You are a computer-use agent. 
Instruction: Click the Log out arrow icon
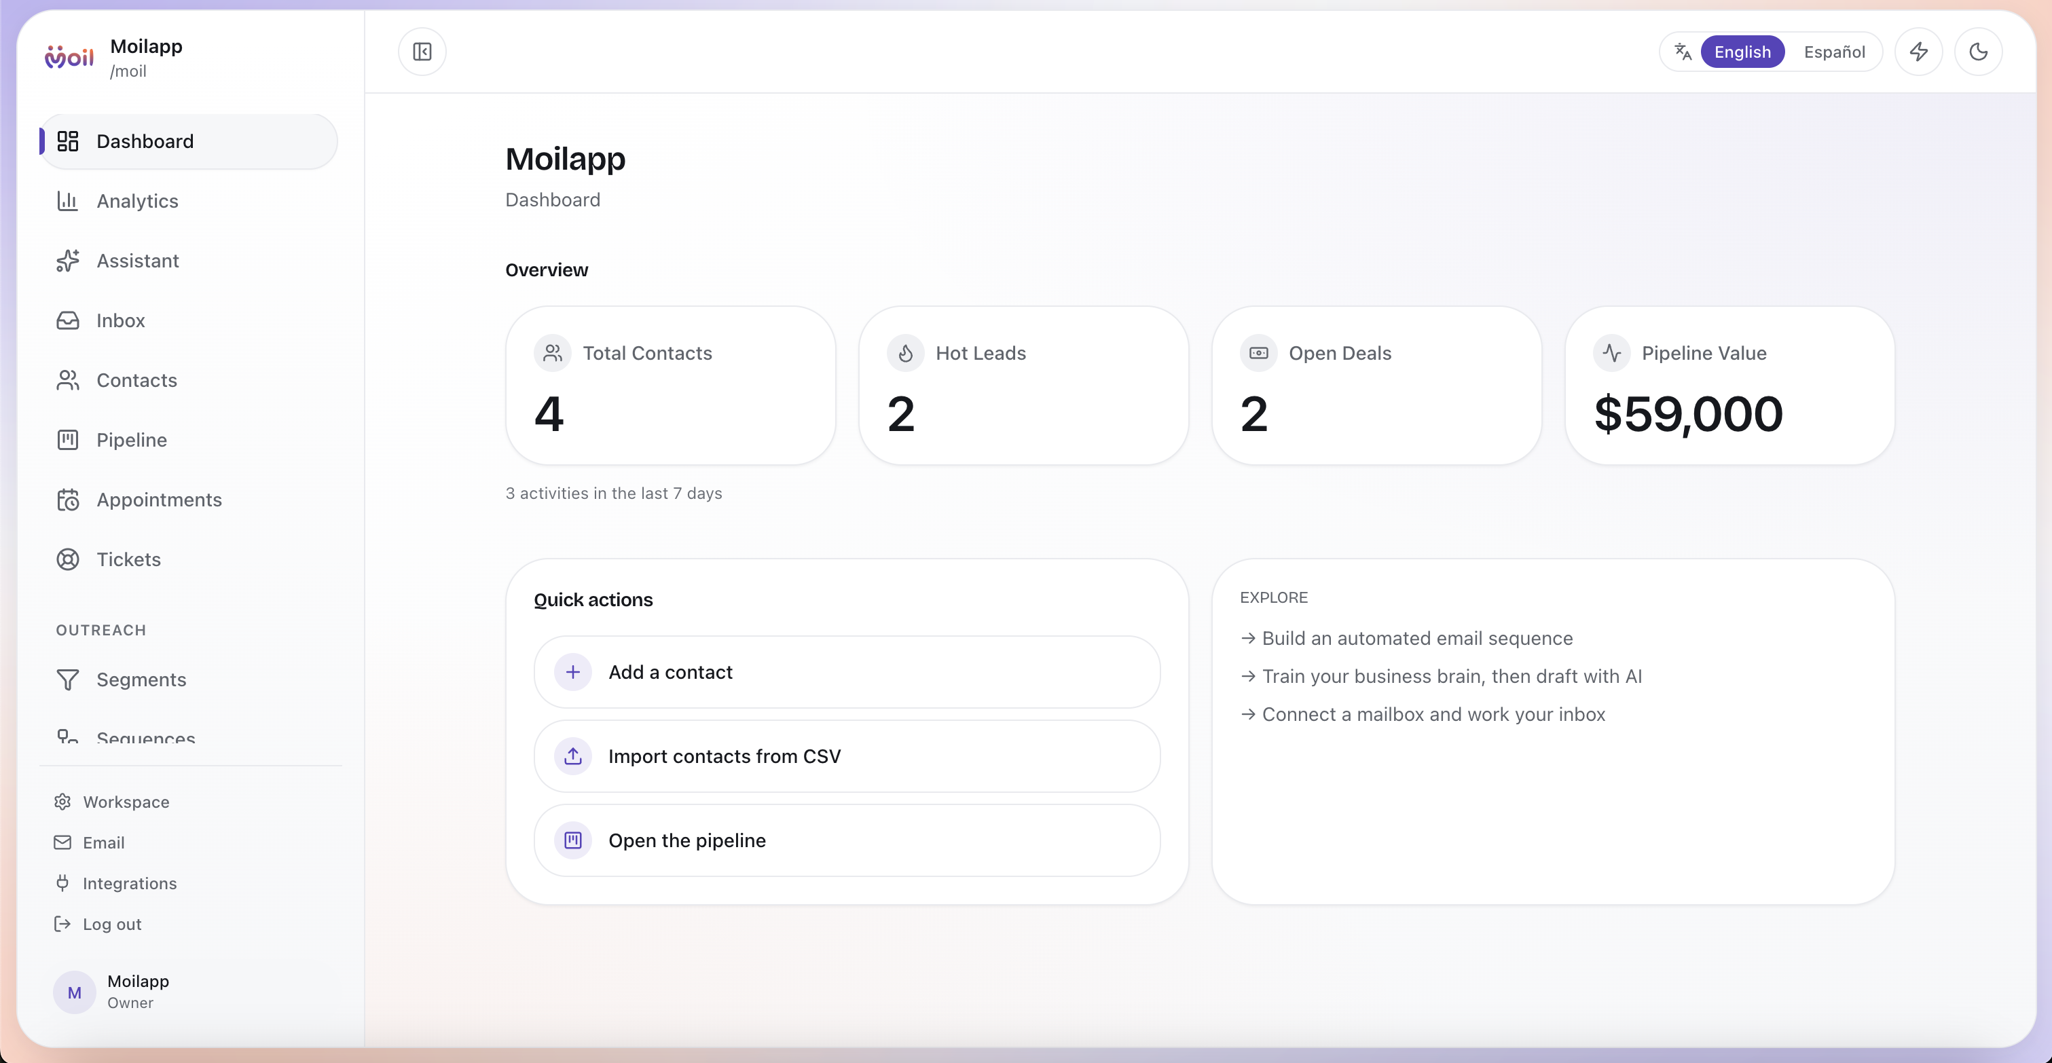(x=62, y=923)
